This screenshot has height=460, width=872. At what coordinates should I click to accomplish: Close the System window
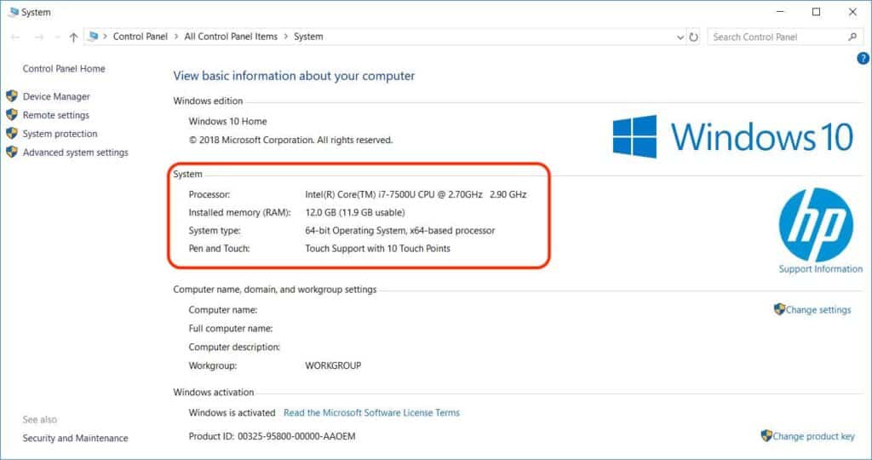click(x=852, y=12)
